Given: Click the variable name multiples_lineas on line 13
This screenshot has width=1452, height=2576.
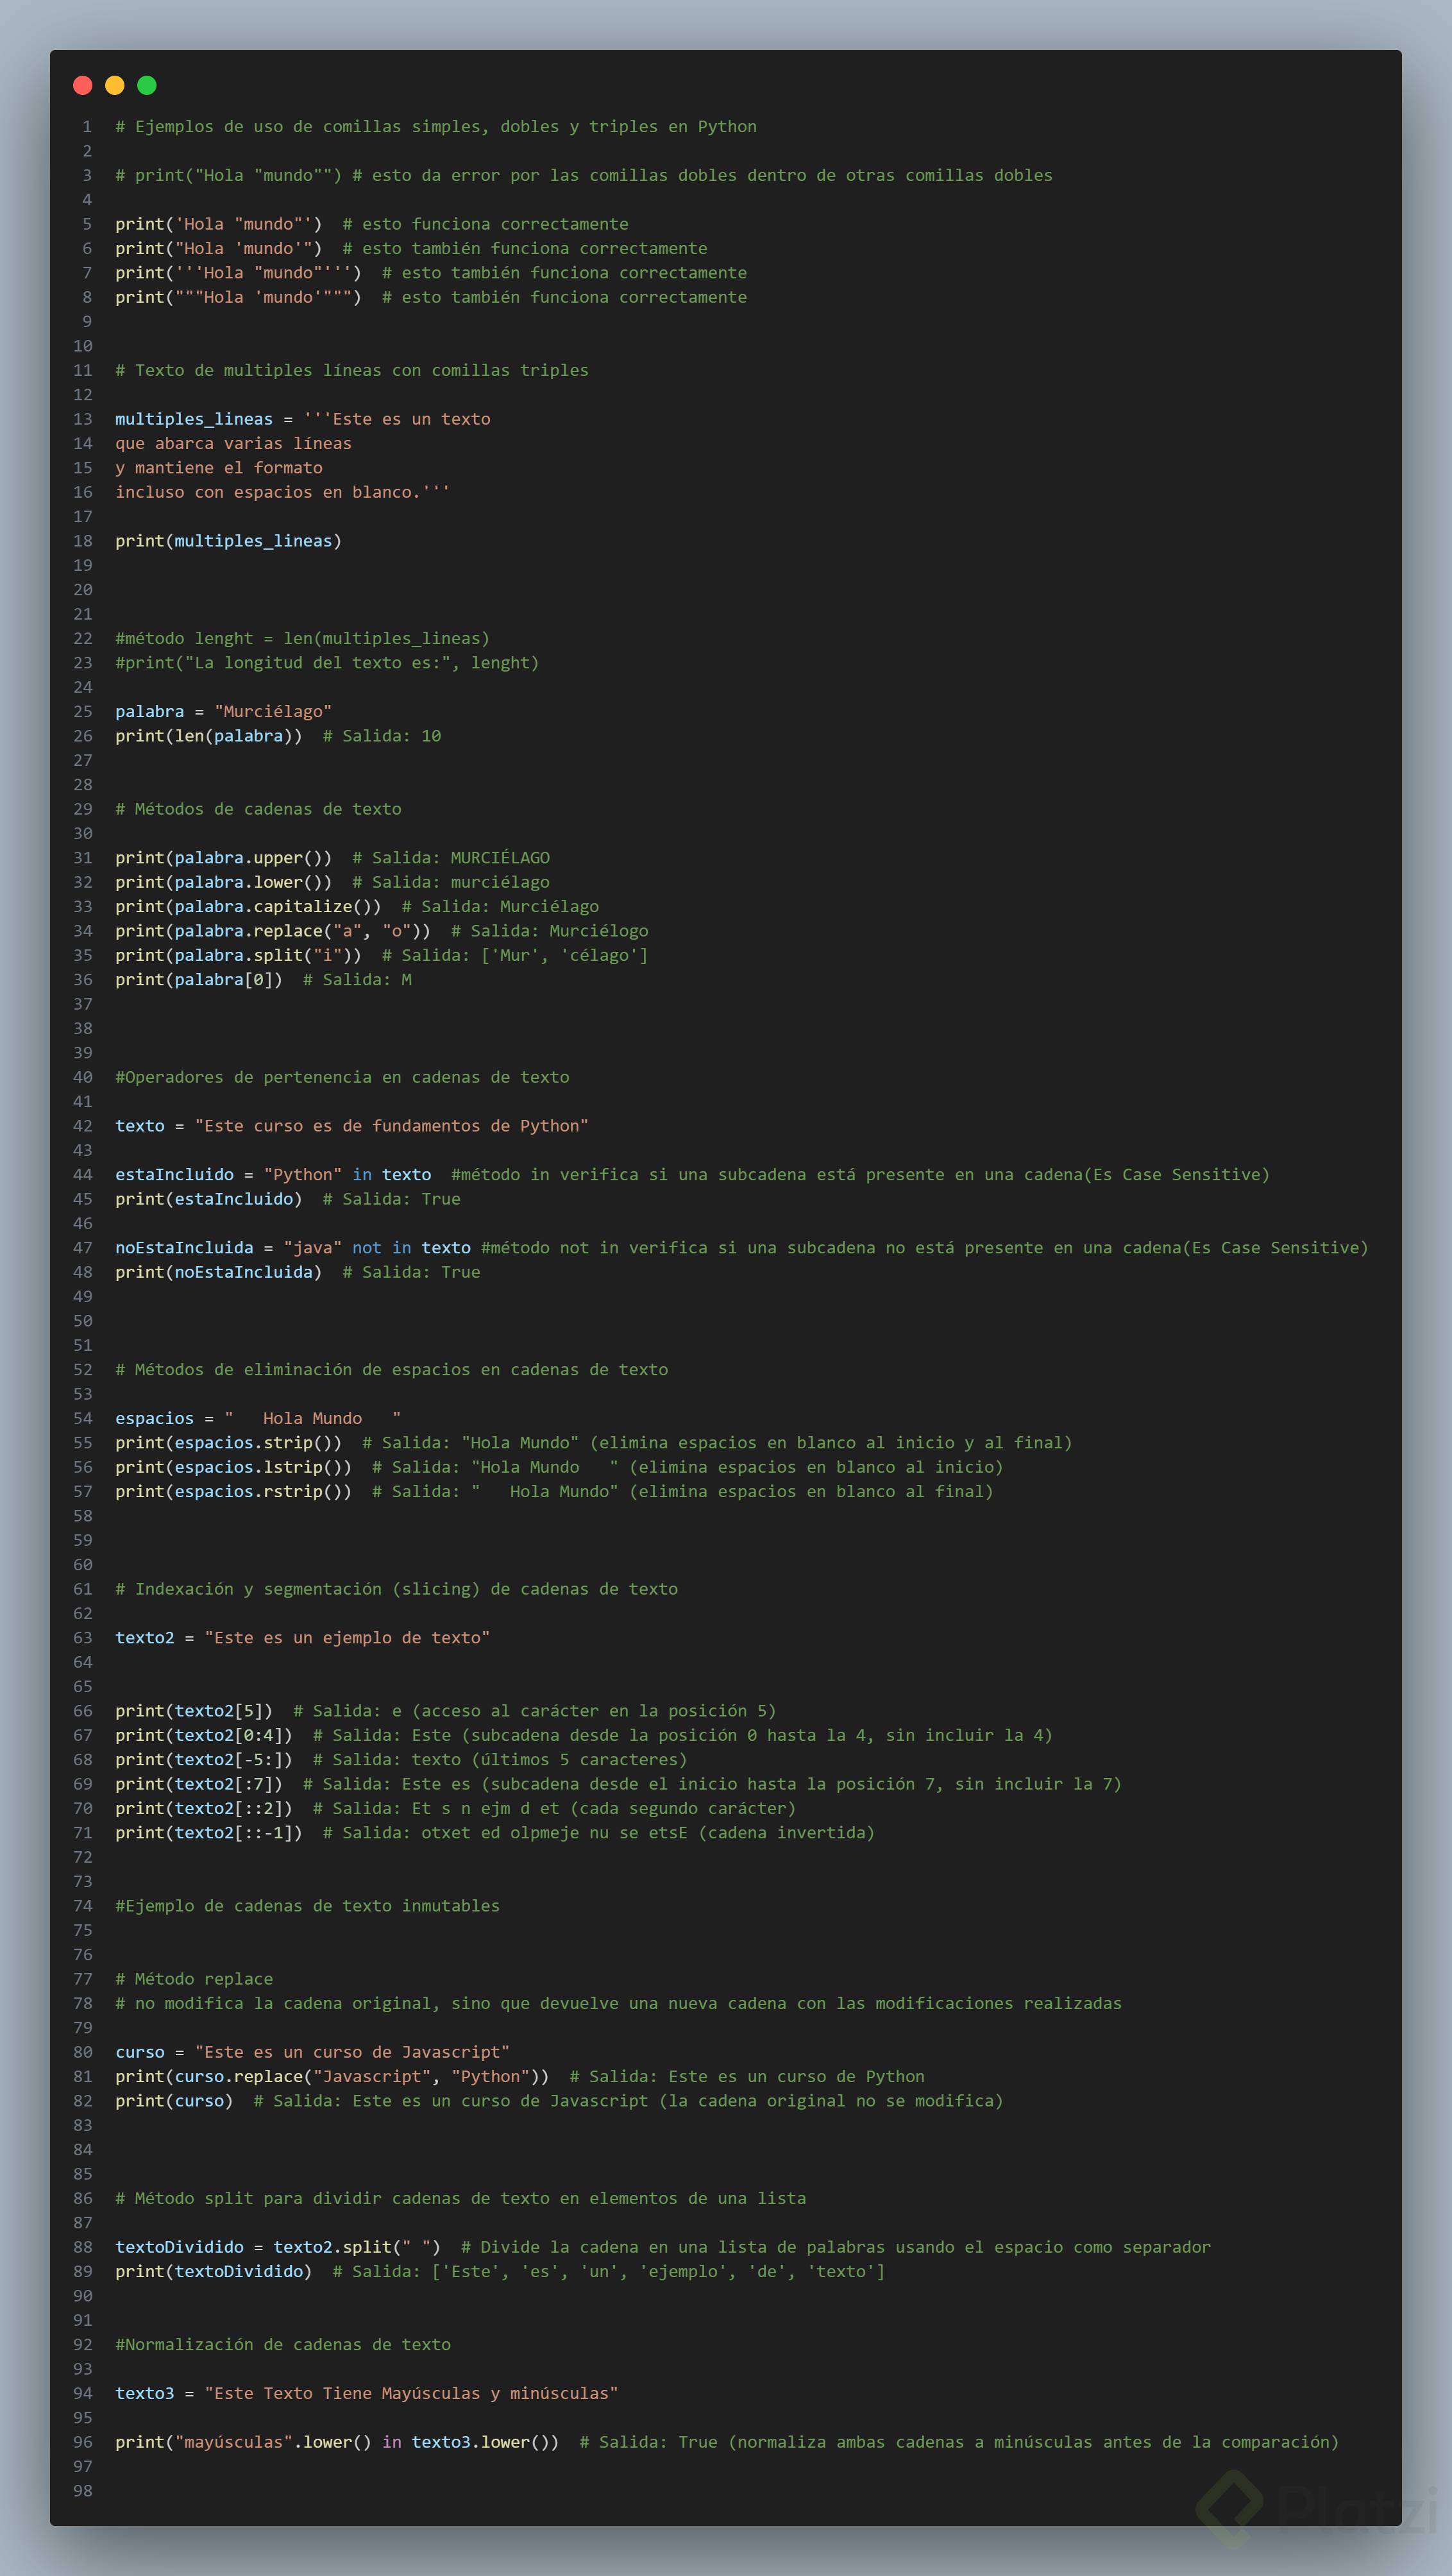Looking at the screenshot, I should pos(194,419).
